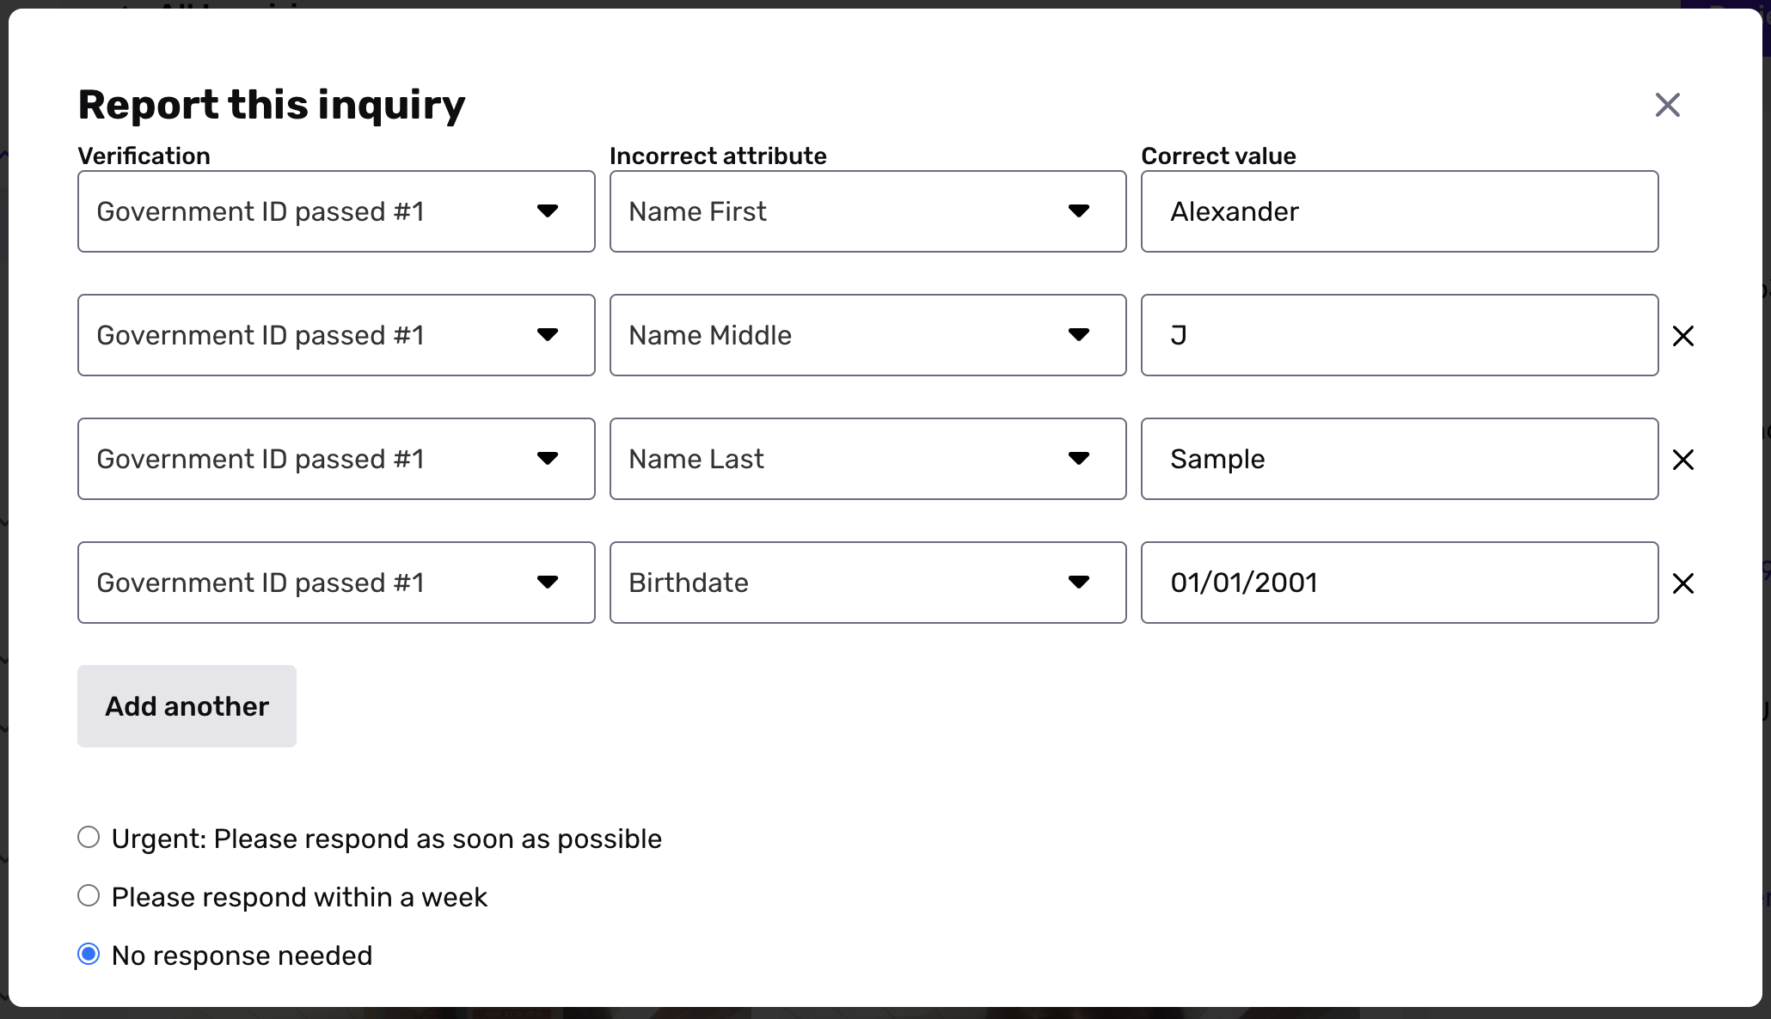The image size is (1771, 1019).
Task: Expand the Name Middle attribute dropdown
Action: (x=867, y=335)
